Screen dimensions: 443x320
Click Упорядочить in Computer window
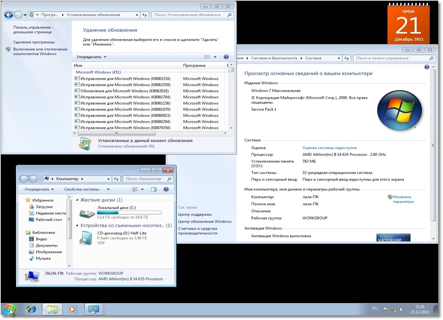(x=39, y=189)
